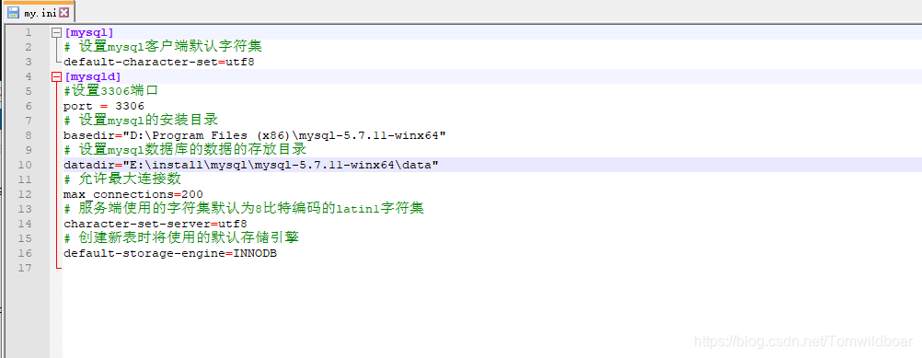Click comment 设置mysql客户端默认字符集

point(163,47)
